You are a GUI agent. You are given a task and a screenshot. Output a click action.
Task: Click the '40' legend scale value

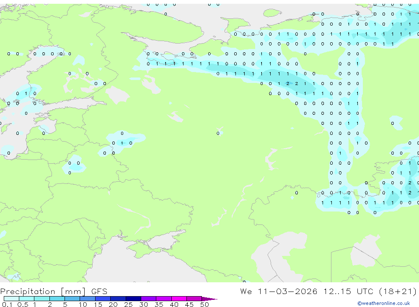(174, 304)
